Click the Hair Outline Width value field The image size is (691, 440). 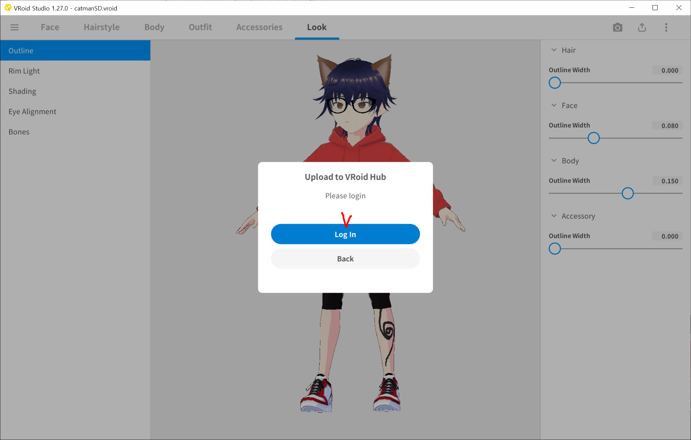(667, 70)
